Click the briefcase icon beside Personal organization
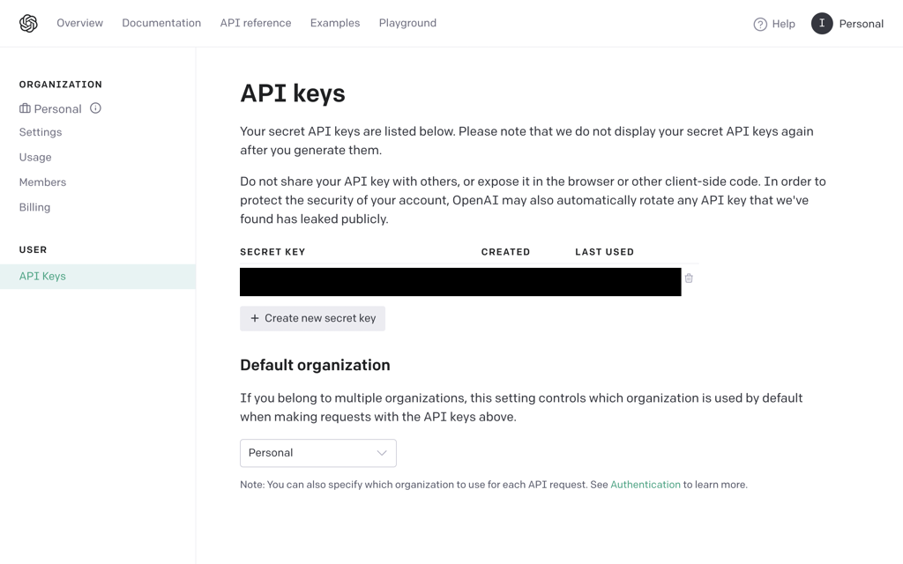Viewport: 903px width, 564px height. 25,108
